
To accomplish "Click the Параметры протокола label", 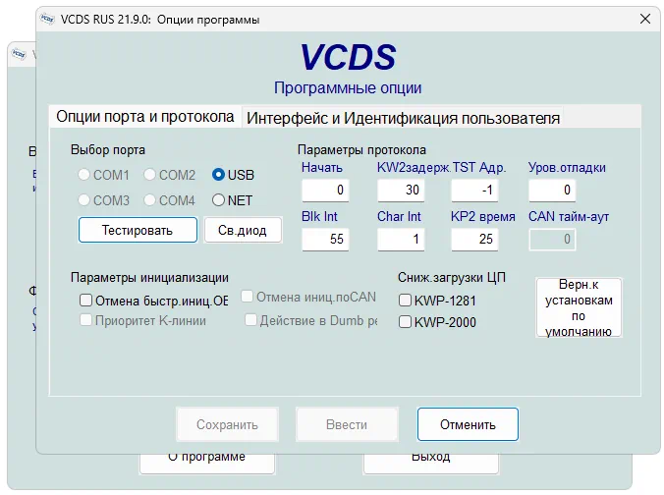I will click(x=361, y=150).
